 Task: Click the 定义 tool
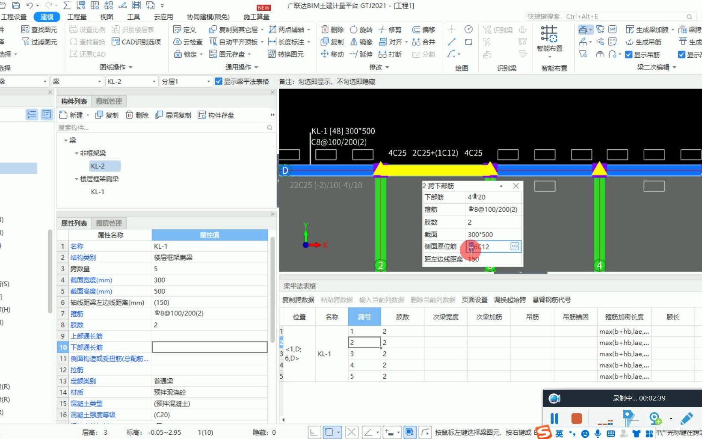(x=184, y=30)
